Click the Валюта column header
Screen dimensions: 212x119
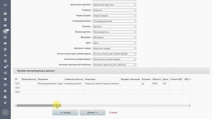(x=157, y=79)
